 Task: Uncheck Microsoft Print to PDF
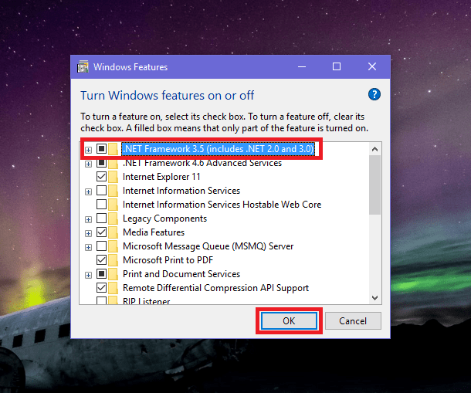tap(101, 260)
